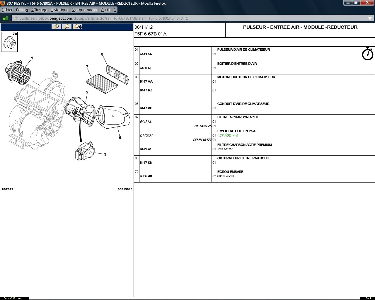Click the stopwatch icon for the air blower
The height and width of the screenshot is (300, 375).
pos(367,54)
